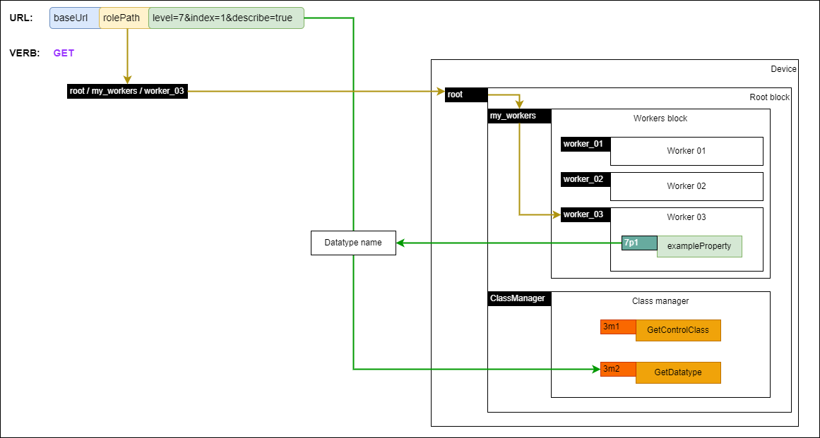This screenshot has height=438, width=820.
Task: Click the GetDatatype orange button
Action: [678, 372]
